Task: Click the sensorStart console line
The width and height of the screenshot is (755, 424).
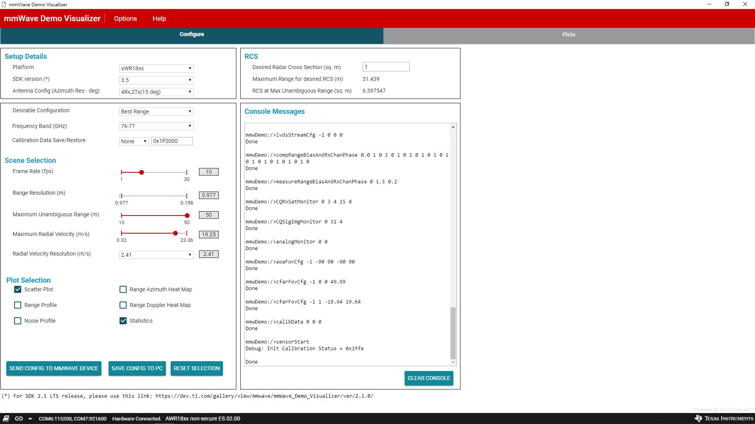Action: tap(277, 342)
